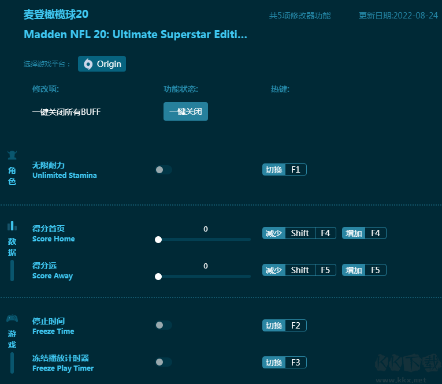Image resolution: width=442 pixels, height=384 pixels.
Task: Click the Origin platform button
Action: pos(102,64)
